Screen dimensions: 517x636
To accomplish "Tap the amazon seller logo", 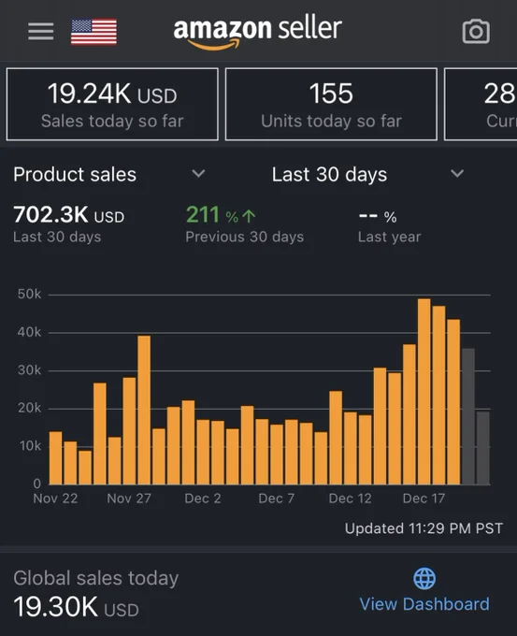I will (257, 34).
